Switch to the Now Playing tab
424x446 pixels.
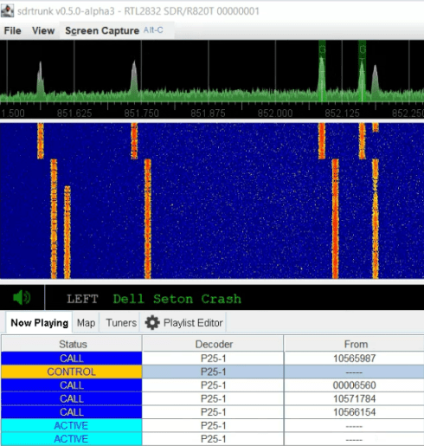[39, 323]
